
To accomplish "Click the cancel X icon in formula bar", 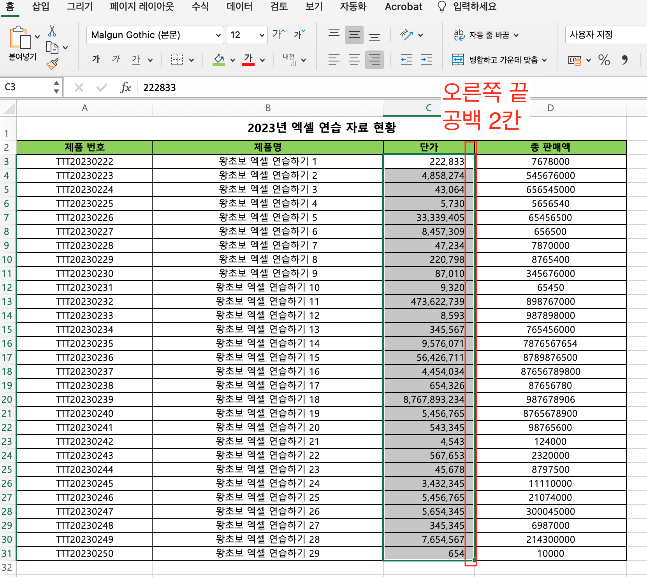I will click(79, 87).
